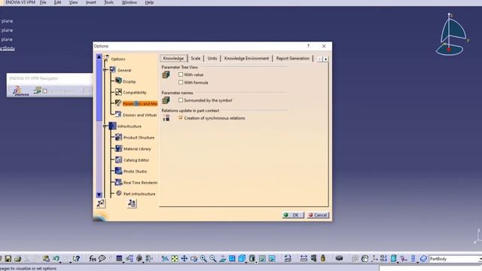Click the Isometric View cube icon
This screenshot has width=482, height=271.
point(242,259)
